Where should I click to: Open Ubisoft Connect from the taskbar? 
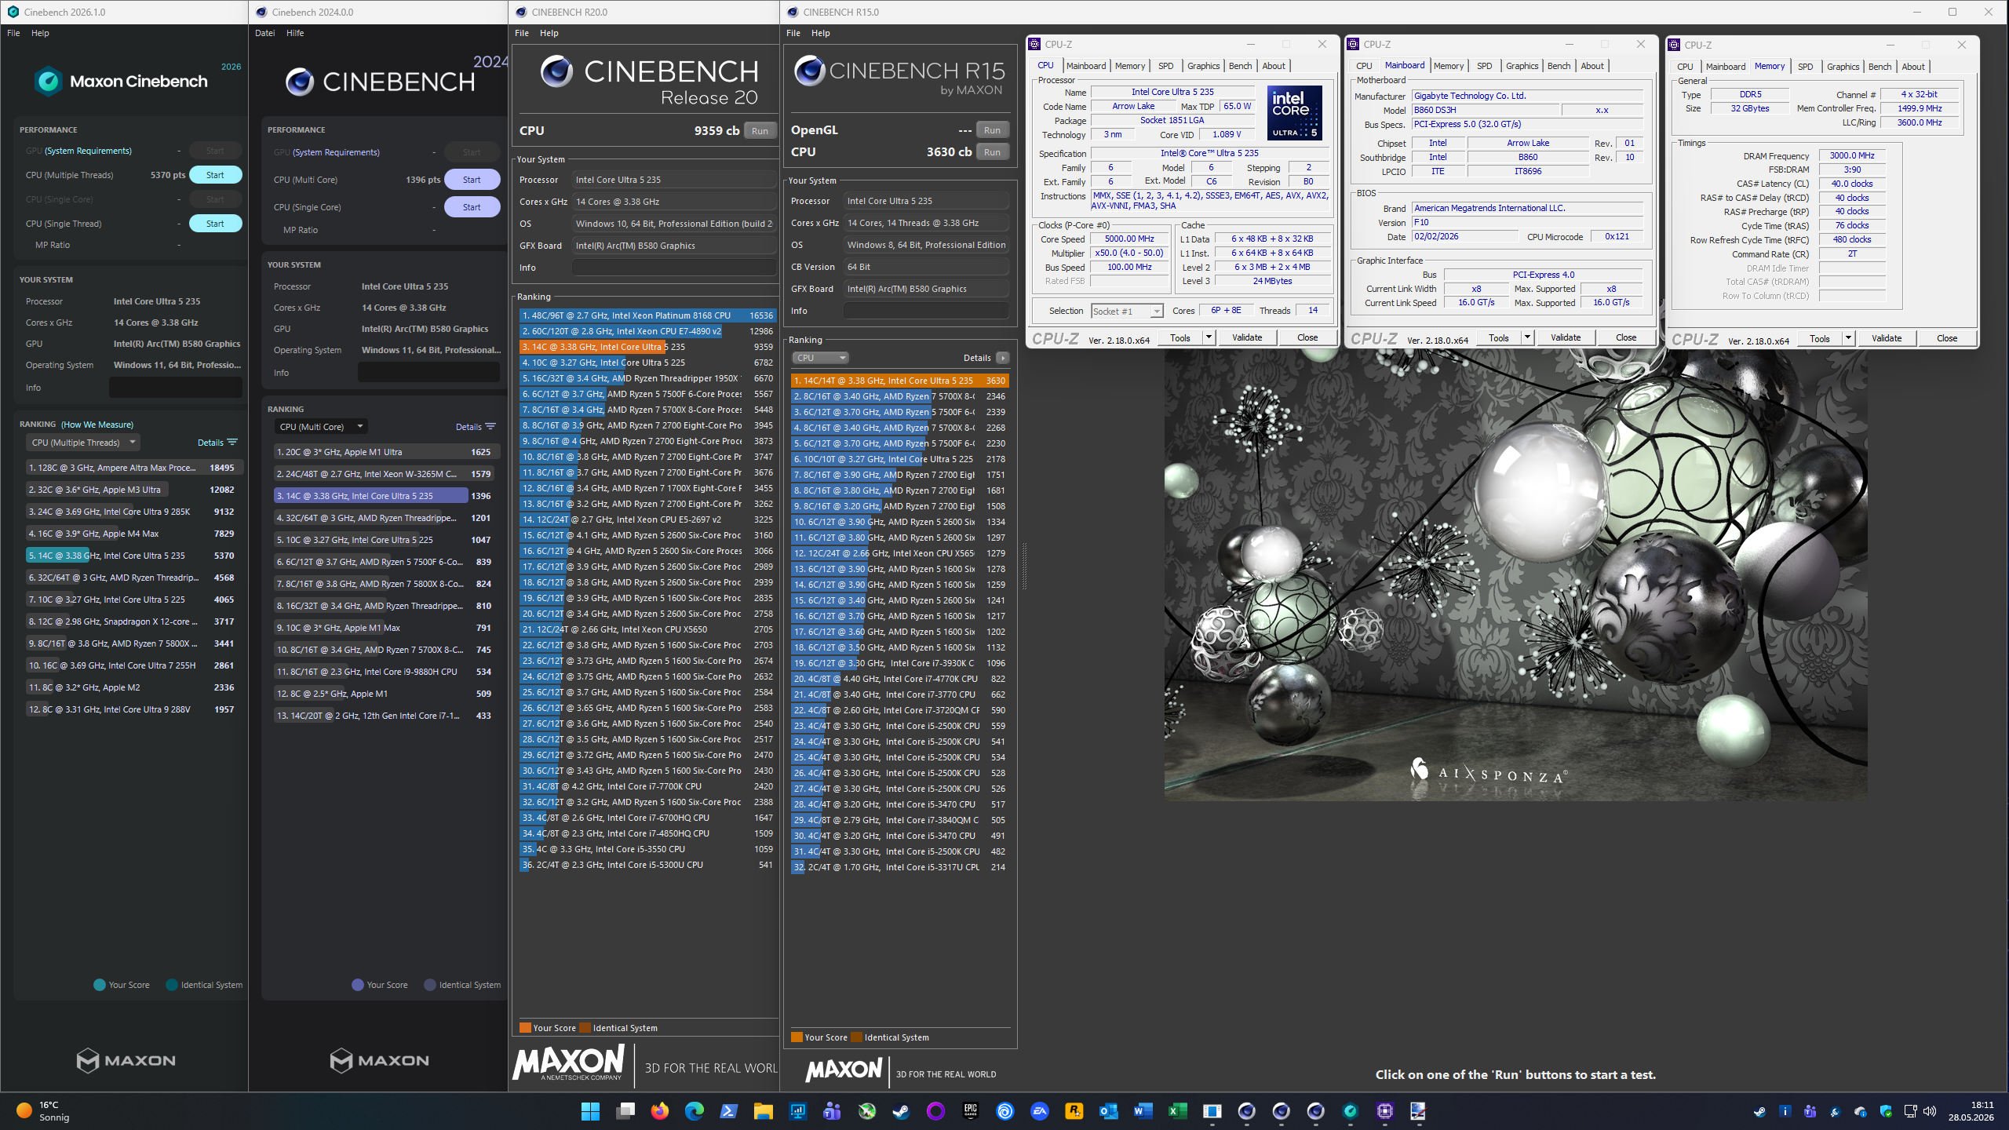(1004, 1111)
